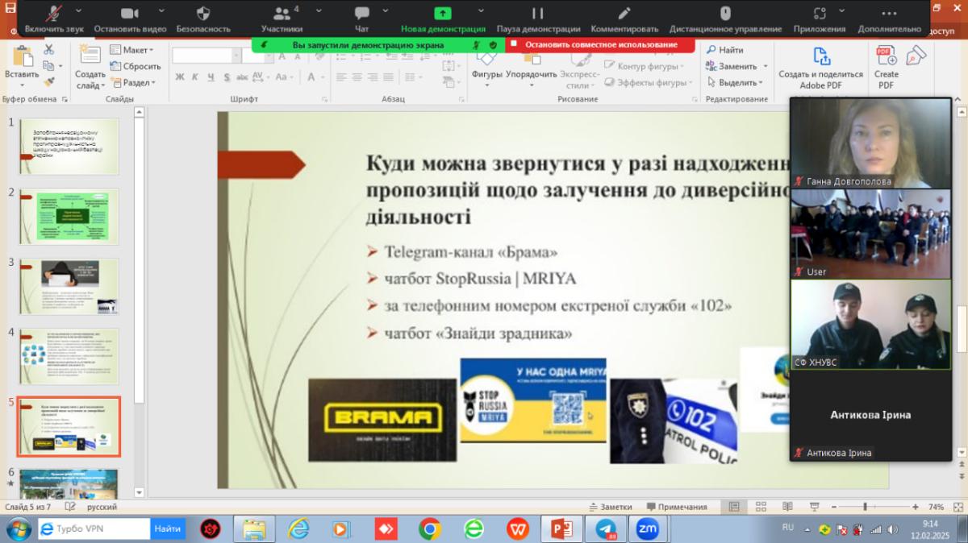Click Find (Найти) in Editing group

tap(725, 50)
